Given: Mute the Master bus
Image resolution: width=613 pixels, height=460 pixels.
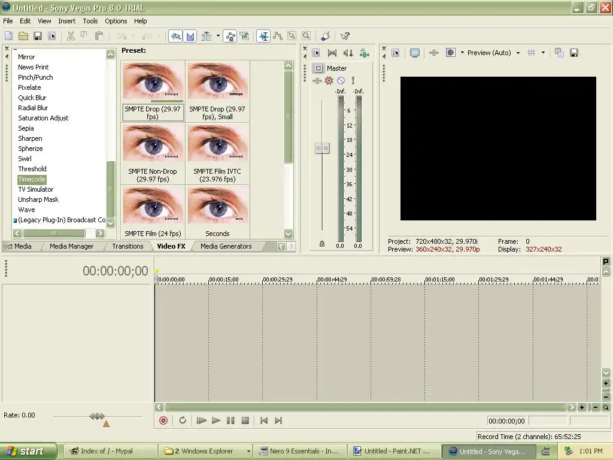Looking at the screenshot, I should tap(341, 81).
